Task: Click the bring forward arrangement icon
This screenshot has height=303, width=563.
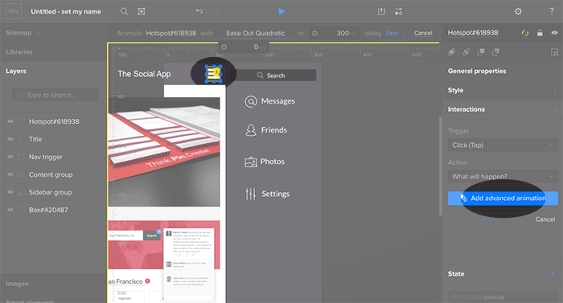Action: click(466, 52)
